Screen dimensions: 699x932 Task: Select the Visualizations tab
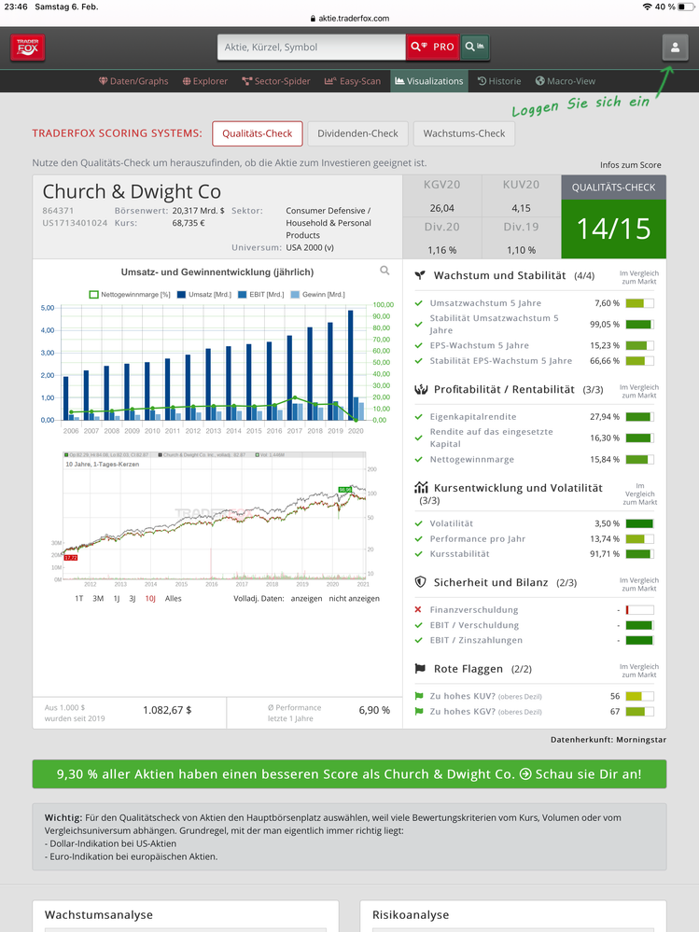coord(429,81)
